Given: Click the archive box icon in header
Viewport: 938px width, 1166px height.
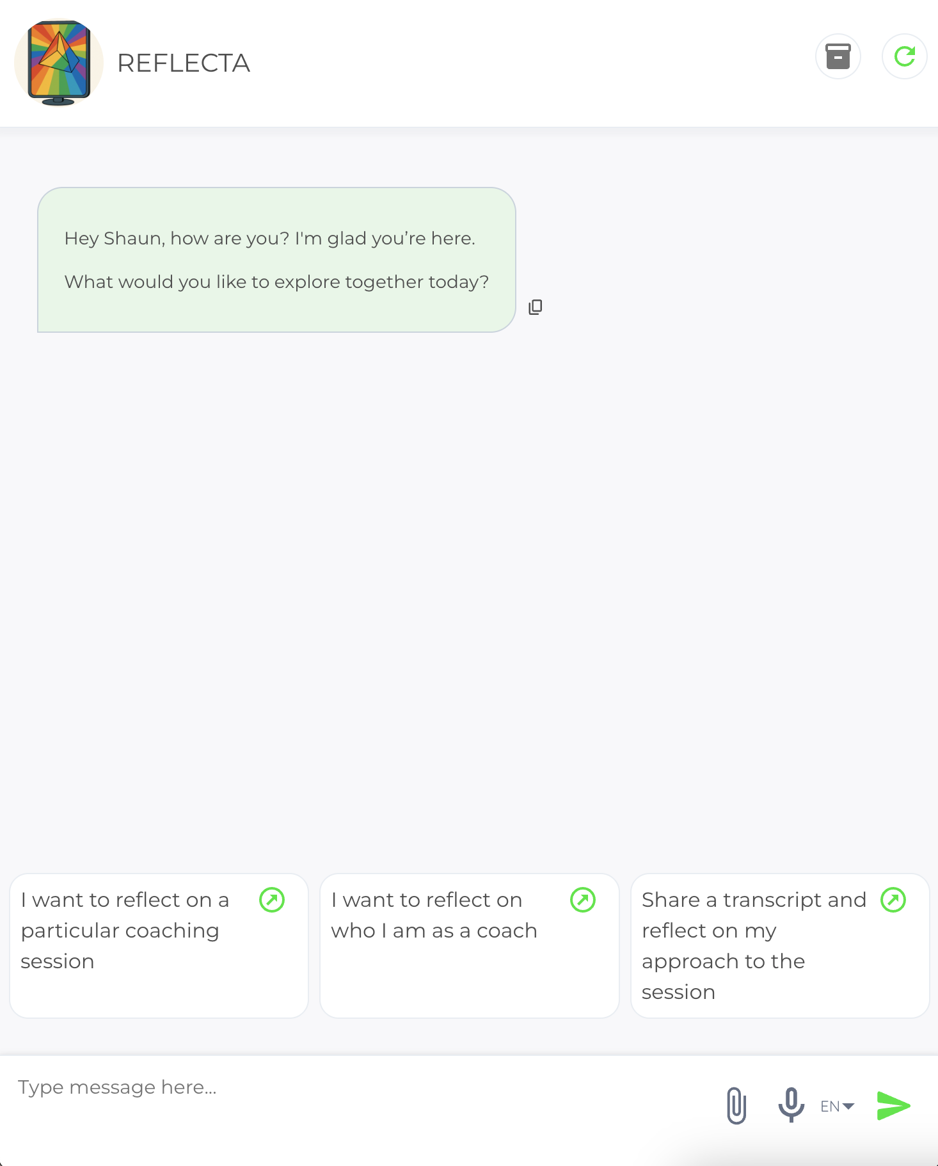Looking at the screenshot, I should [838, 57].
